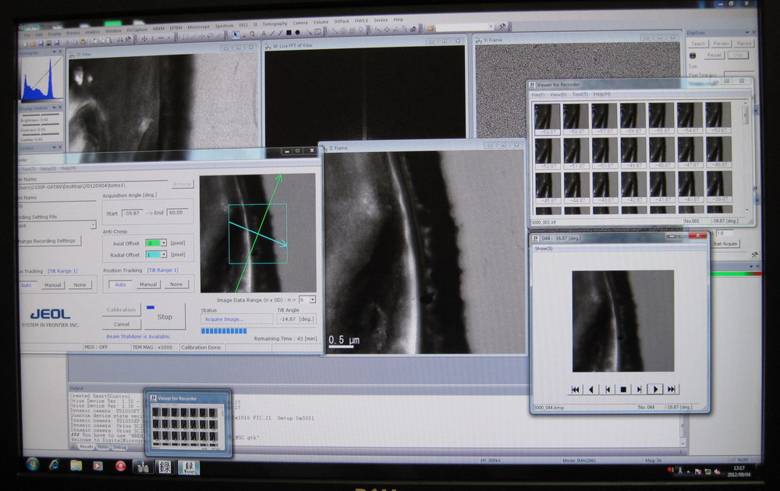Collapse the Histogram panel arrow
The image size is (780, 491).
(x=55, y=51)
